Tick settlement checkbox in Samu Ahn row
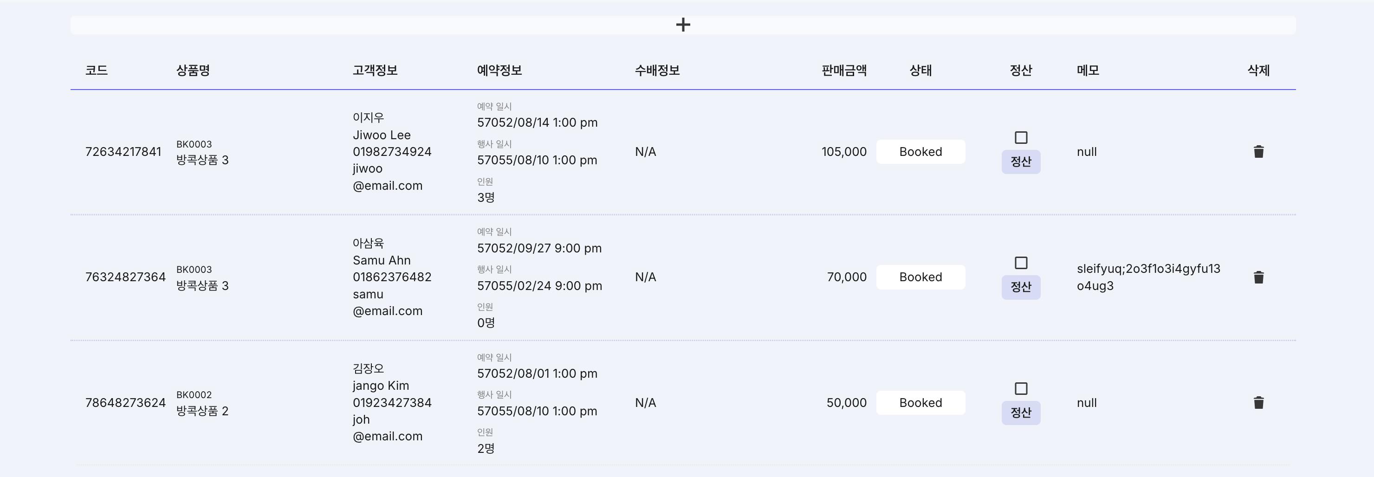This screenshot has height=477, width=1374. point(1020,263)
